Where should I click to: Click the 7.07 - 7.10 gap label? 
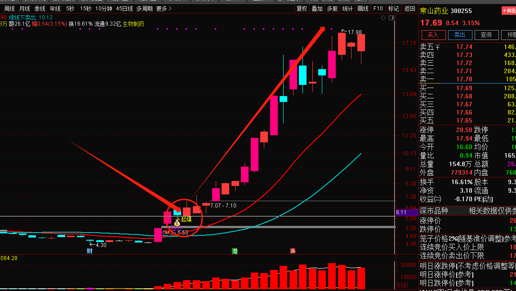click(223, 206)
